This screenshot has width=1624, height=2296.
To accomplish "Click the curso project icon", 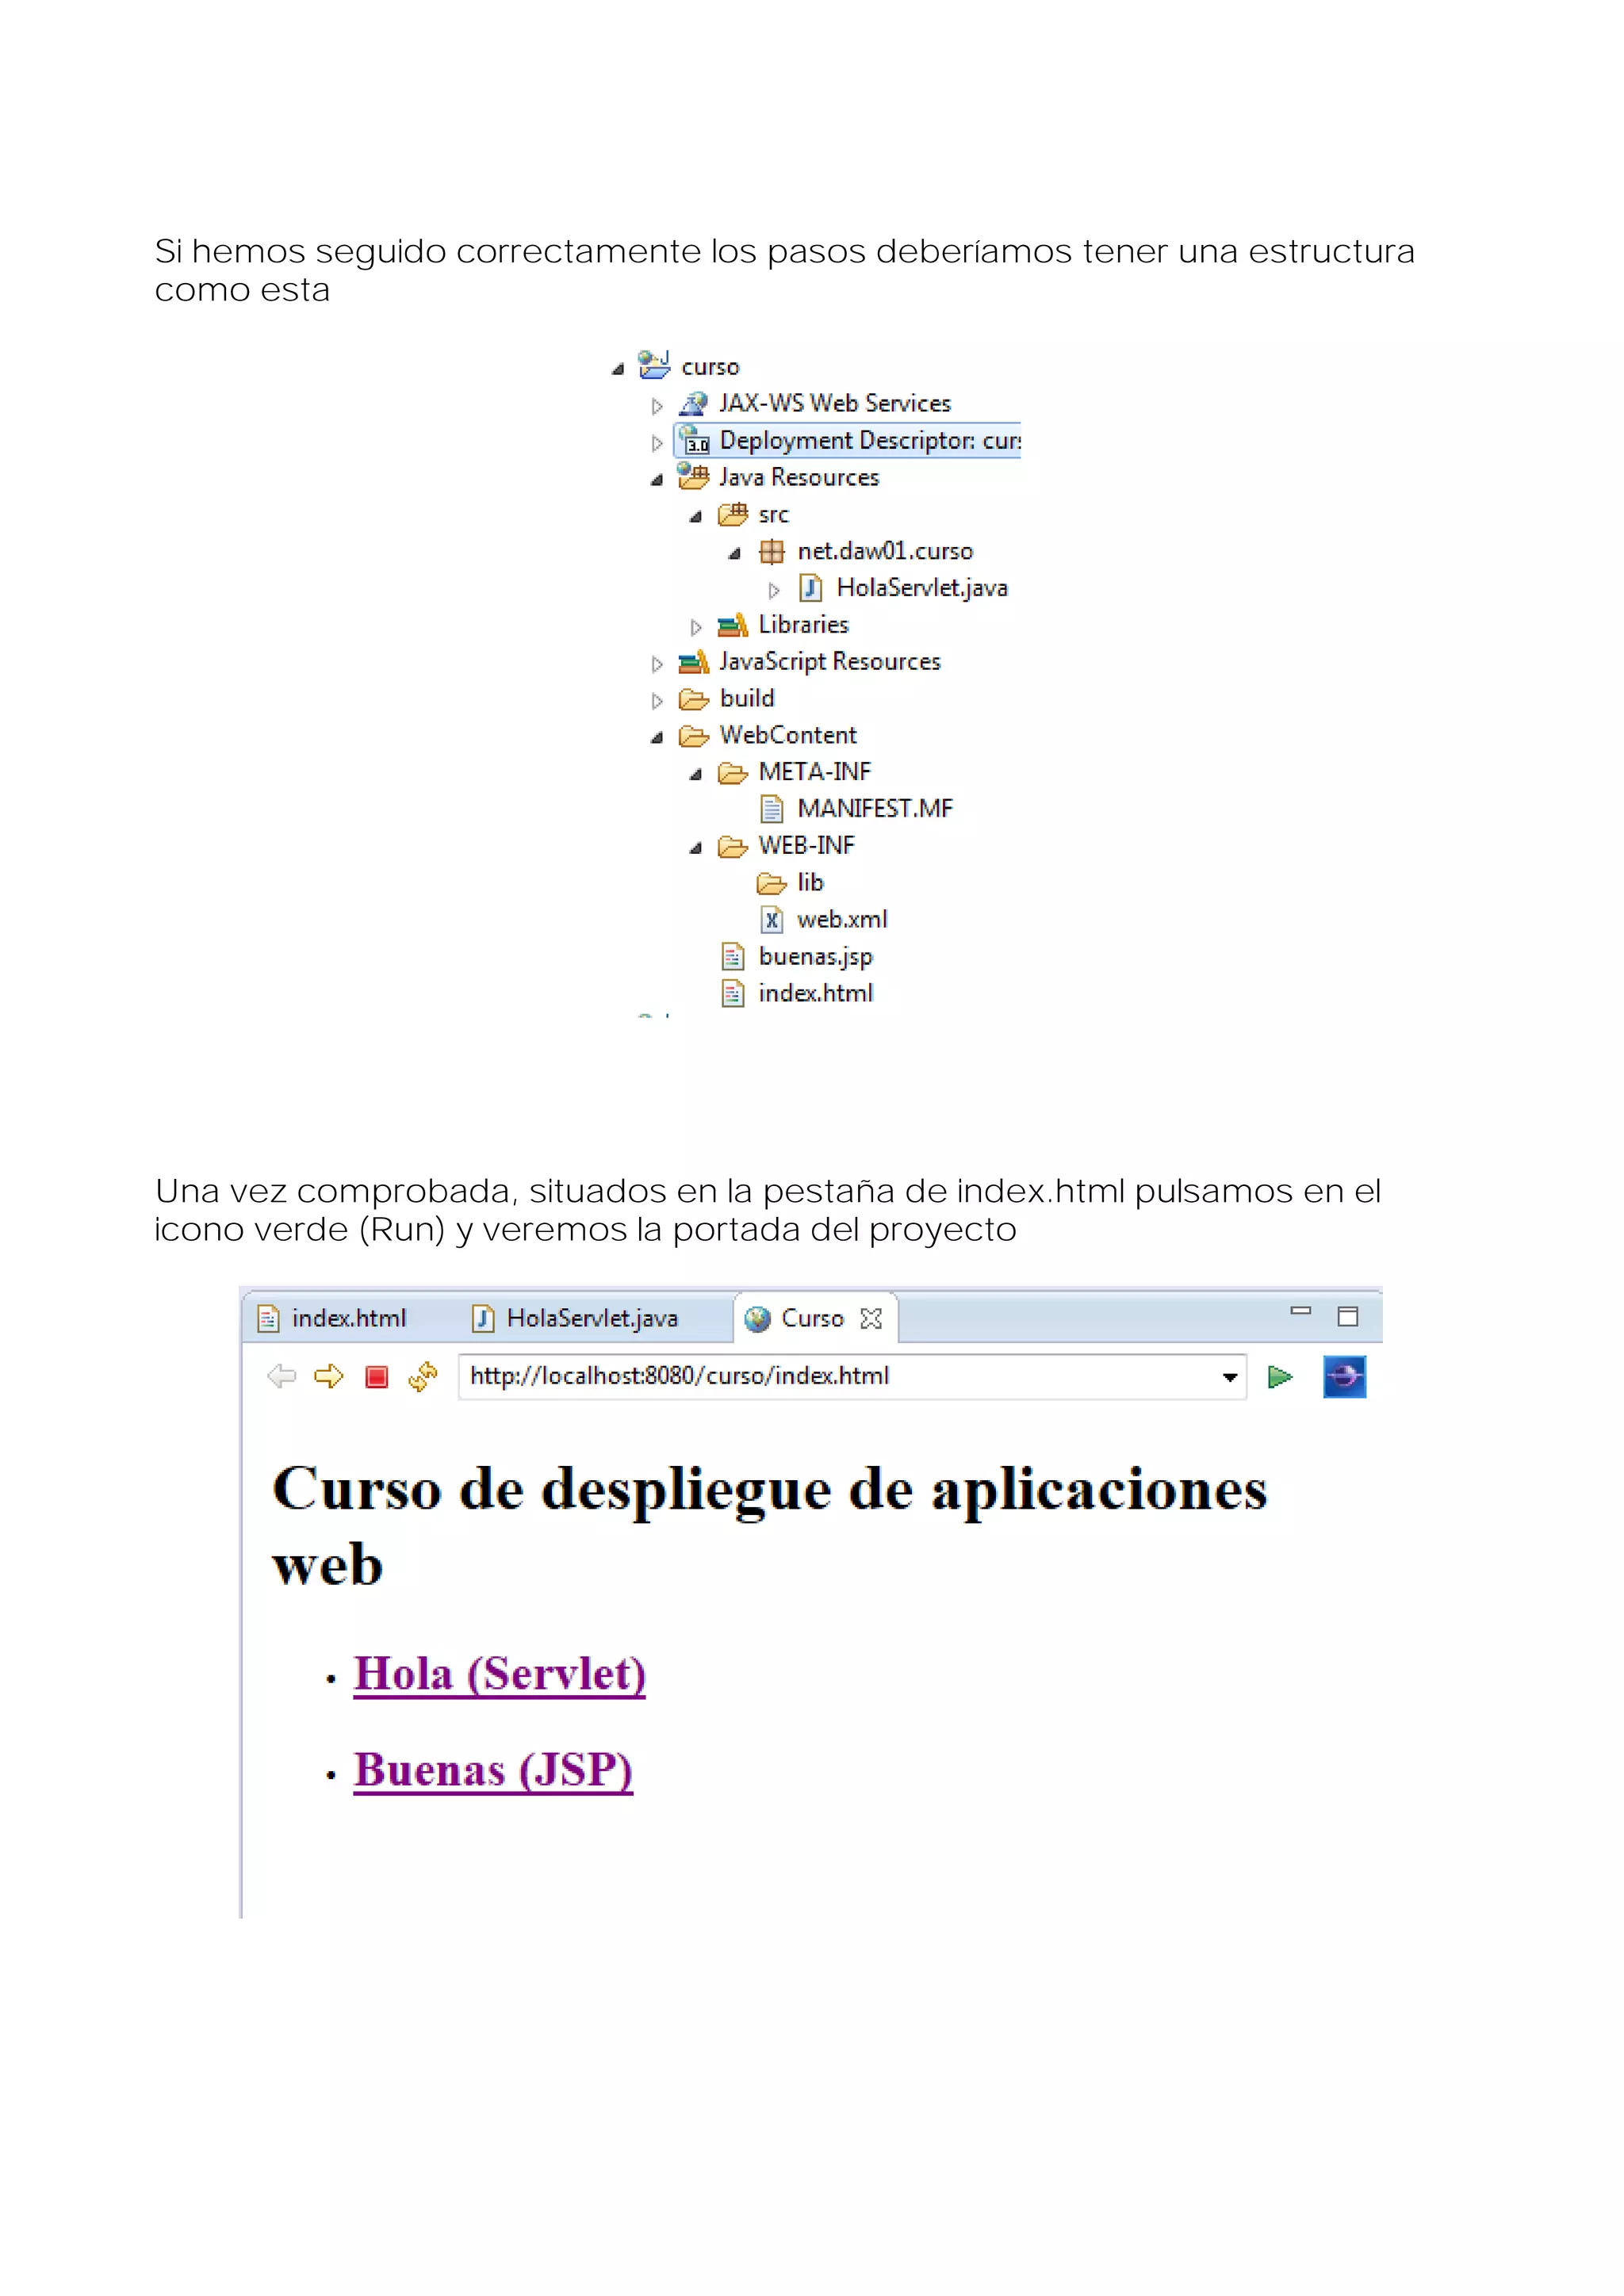I will (x=654, y=365).
